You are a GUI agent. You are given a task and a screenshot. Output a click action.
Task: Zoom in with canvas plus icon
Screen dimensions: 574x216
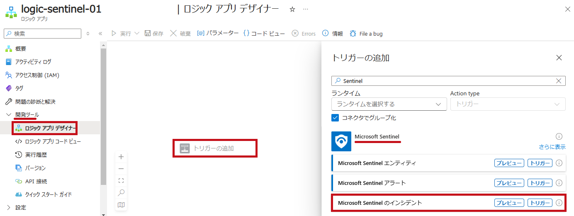[x=121, y=157]
